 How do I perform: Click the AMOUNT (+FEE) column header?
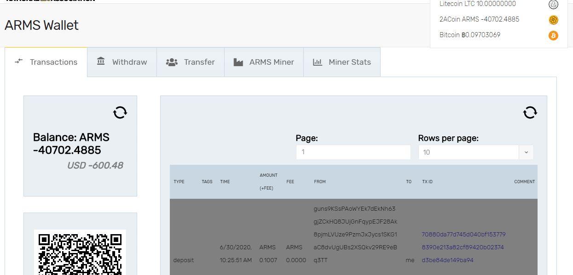268,182
